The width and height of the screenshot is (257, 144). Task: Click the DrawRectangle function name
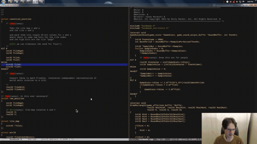click(x=138, y=105)
